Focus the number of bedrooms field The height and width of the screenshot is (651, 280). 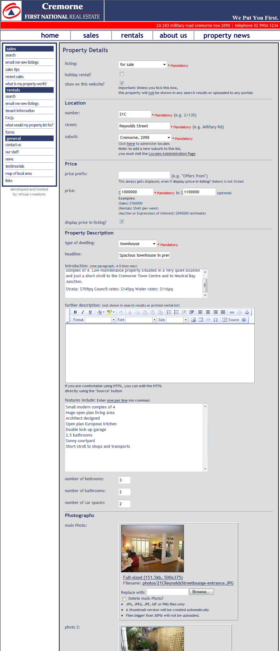tap(124, 480)
